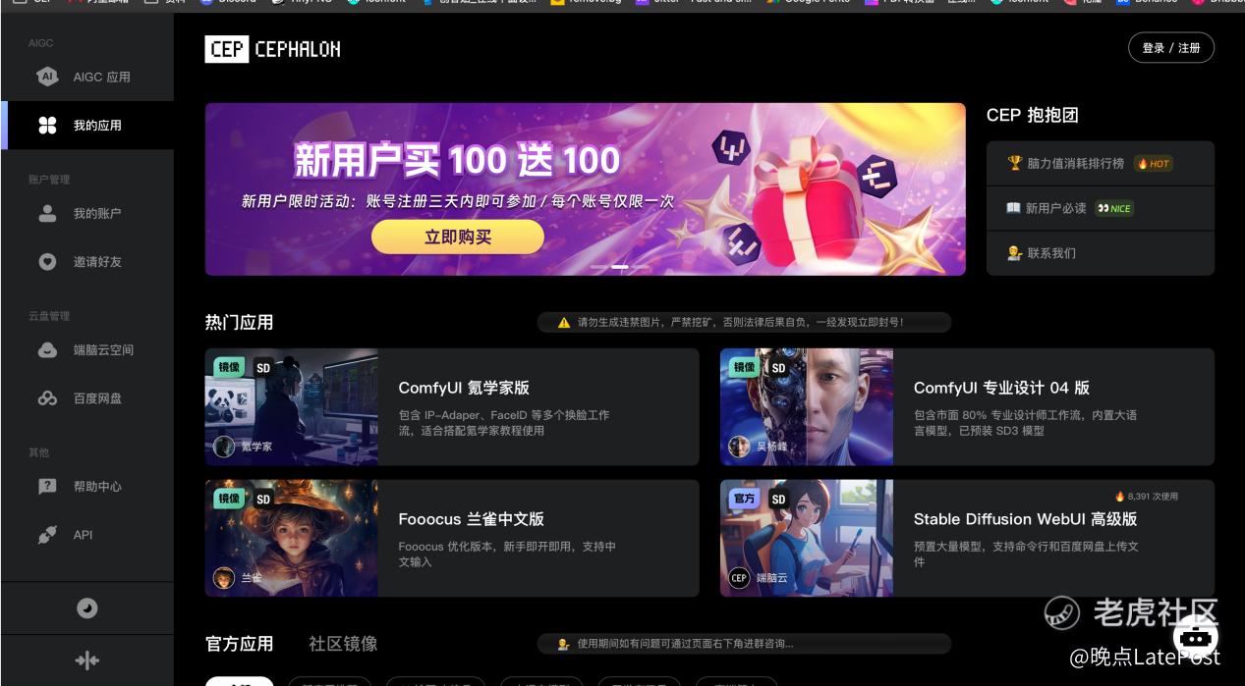
Task: Click the API plug icon
Action: tap(47, 535)
